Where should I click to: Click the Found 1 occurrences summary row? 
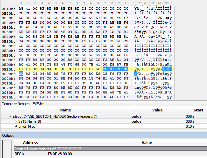pos(110,149)
